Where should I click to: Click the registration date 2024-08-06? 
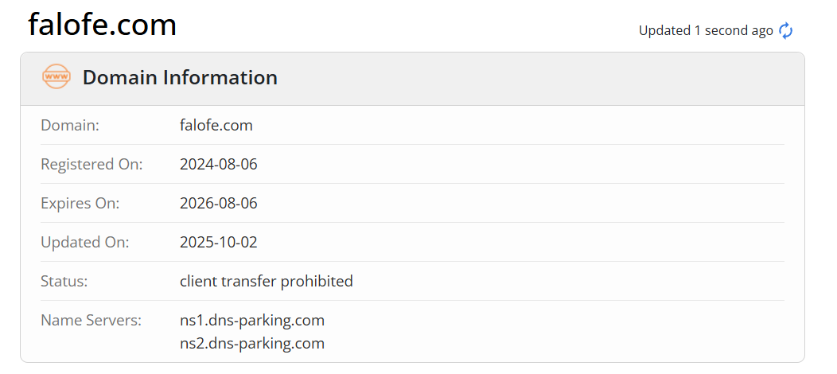(219, 164)
